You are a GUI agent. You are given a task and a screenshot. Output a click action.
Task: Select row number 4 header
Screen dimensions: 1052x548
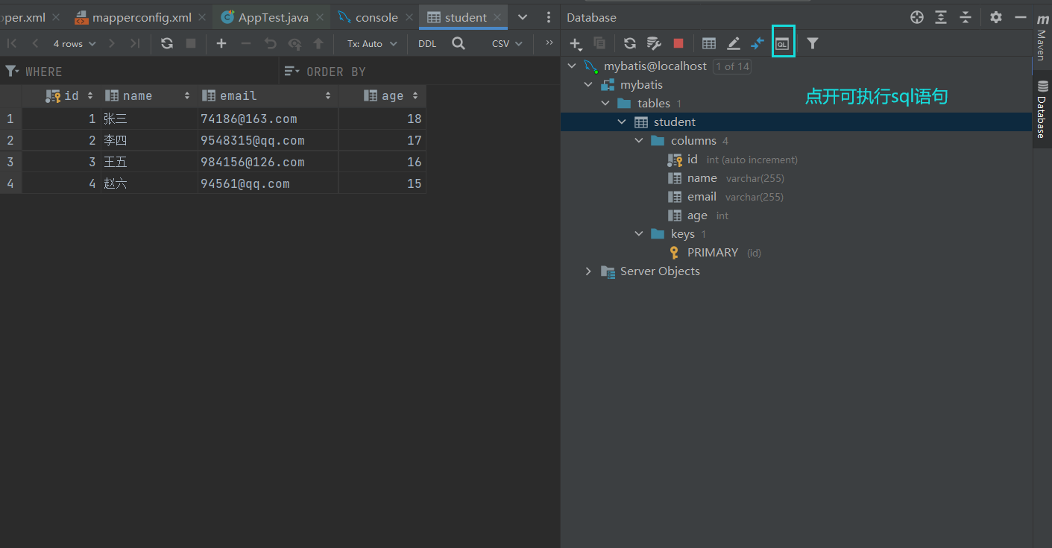coord(10,183)
